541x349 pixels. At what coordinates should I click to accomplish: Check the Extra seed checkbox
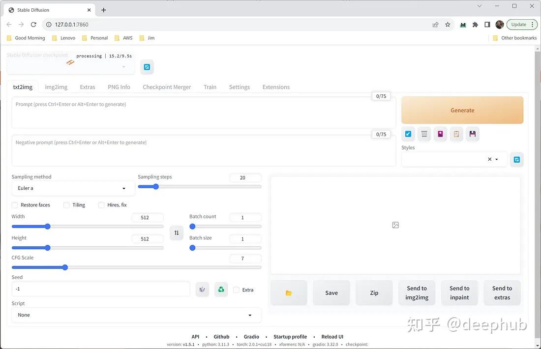tap(237, 290)
